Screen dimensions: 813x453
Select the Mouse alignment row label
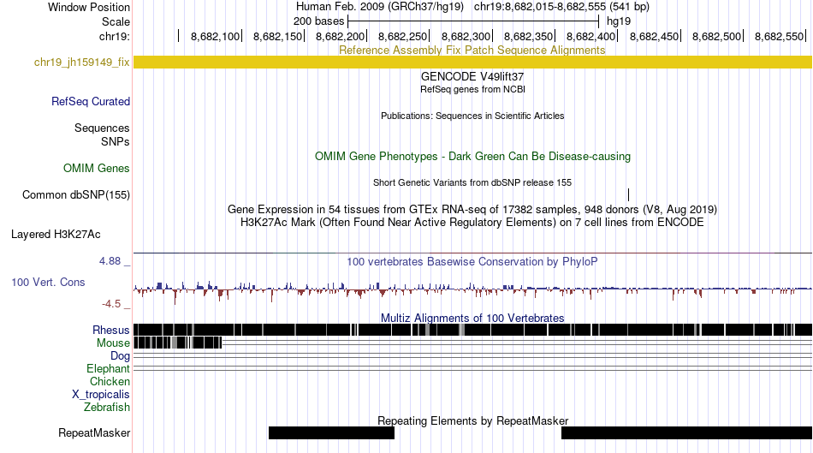point(113,343)
